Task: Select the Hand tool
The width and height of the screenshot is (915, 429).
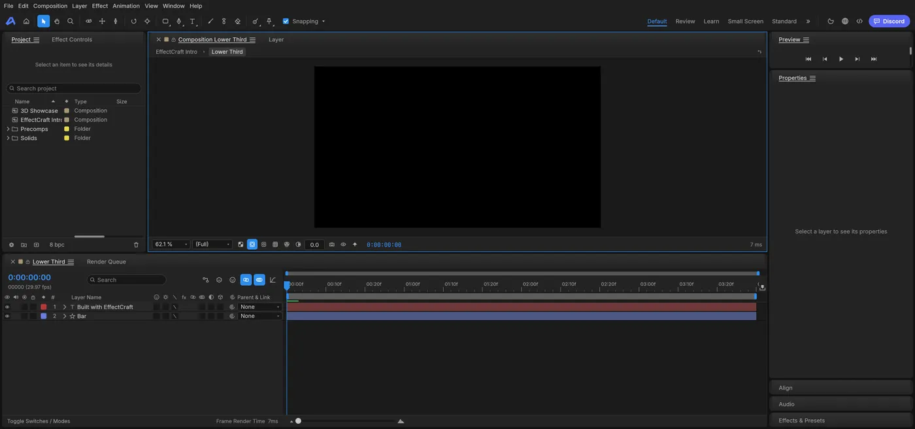Action: [x=57, y=21]
